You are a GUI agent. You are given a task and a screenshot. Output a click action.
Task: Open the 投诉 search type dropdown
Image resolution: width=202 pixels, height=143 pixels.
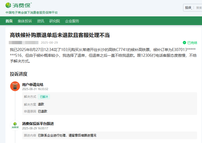tap(189, 8)
